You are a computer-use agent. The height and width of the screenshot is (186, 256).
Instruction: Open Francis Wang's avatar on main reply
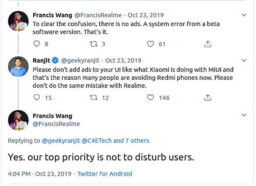(18, 120)
